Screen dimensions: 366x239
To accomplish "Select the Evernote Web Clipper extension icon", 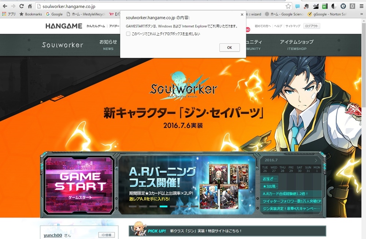I will pyautogui.click(x=307, y=6).
